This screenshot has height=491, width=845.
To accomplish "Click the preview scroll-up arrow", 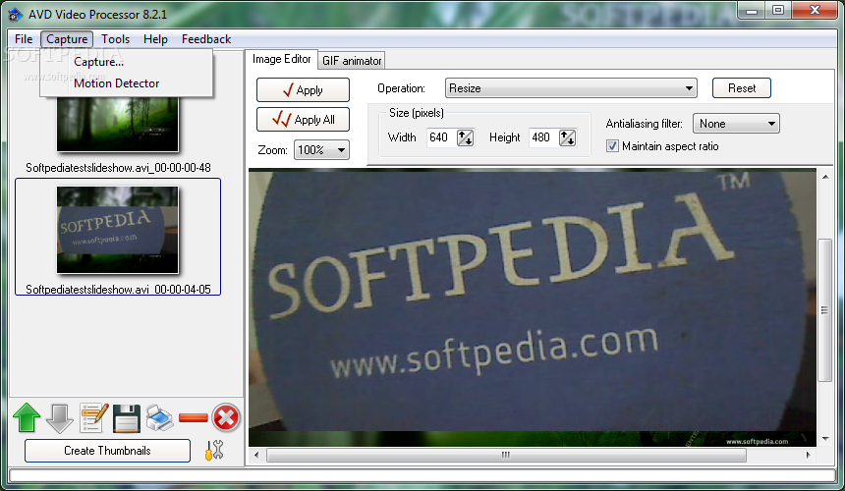I will [825, 177].
